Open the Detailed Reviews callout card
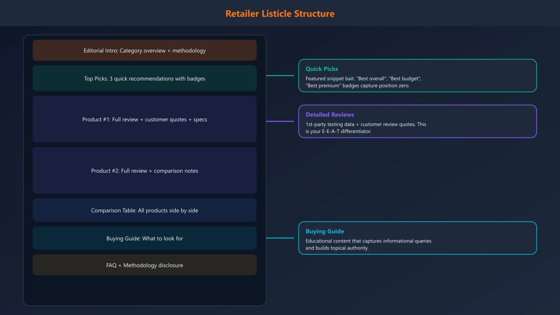560x315 pixels. [417, 121]
